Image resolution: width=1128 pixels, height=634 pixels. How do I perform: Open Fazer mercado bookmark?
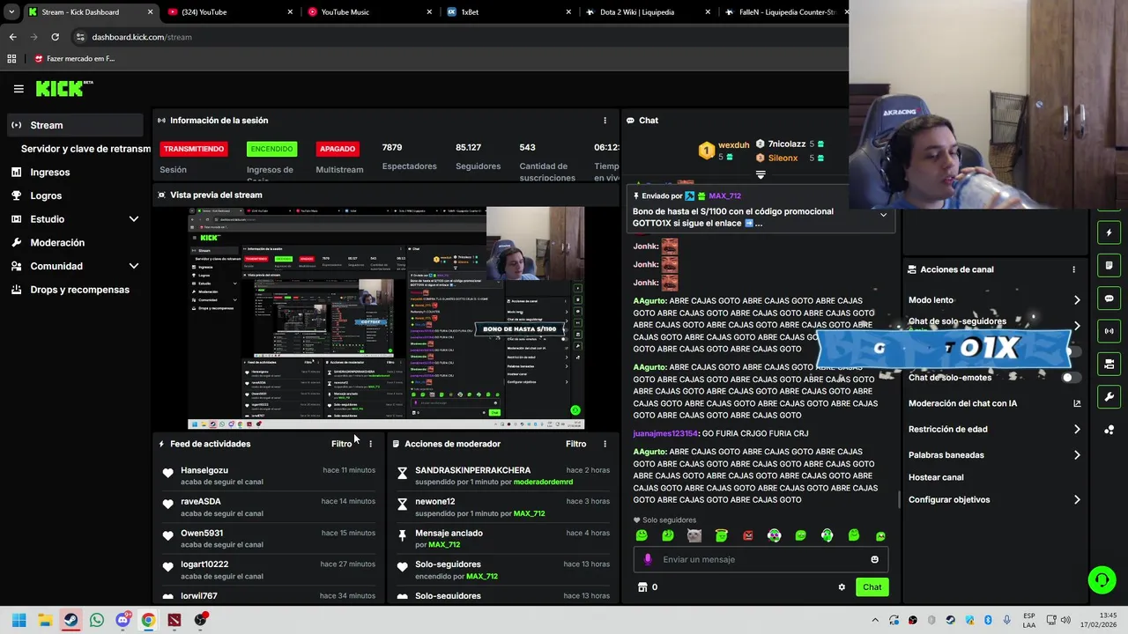tap(74, 59)
